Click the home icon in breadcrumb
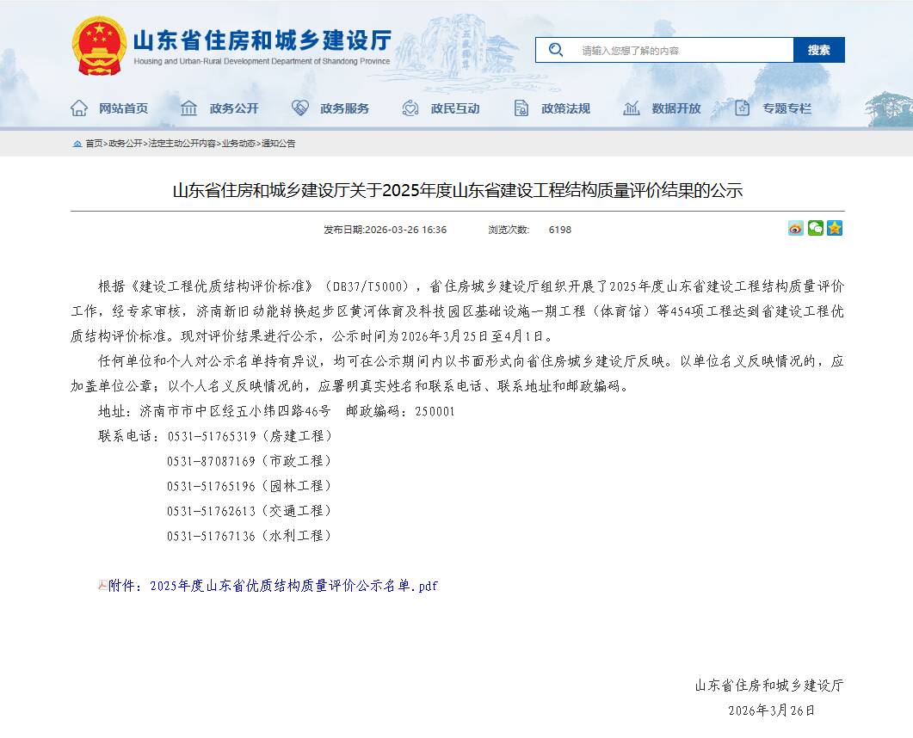The width and height of the screenshot is (913, 738). pos(77,144)
